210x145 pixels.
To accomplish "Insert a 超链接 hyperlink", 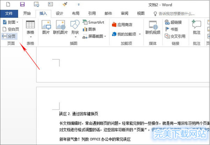I will 173,22.
